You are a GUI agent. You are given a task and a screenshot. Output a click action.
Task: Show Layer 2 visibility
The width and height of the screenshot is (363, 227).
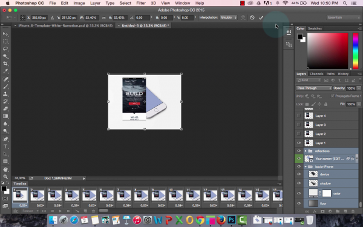coord(299,134)
